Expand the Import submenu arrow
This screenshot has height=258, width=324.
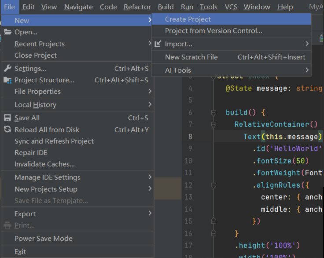(x=307, y=44)
